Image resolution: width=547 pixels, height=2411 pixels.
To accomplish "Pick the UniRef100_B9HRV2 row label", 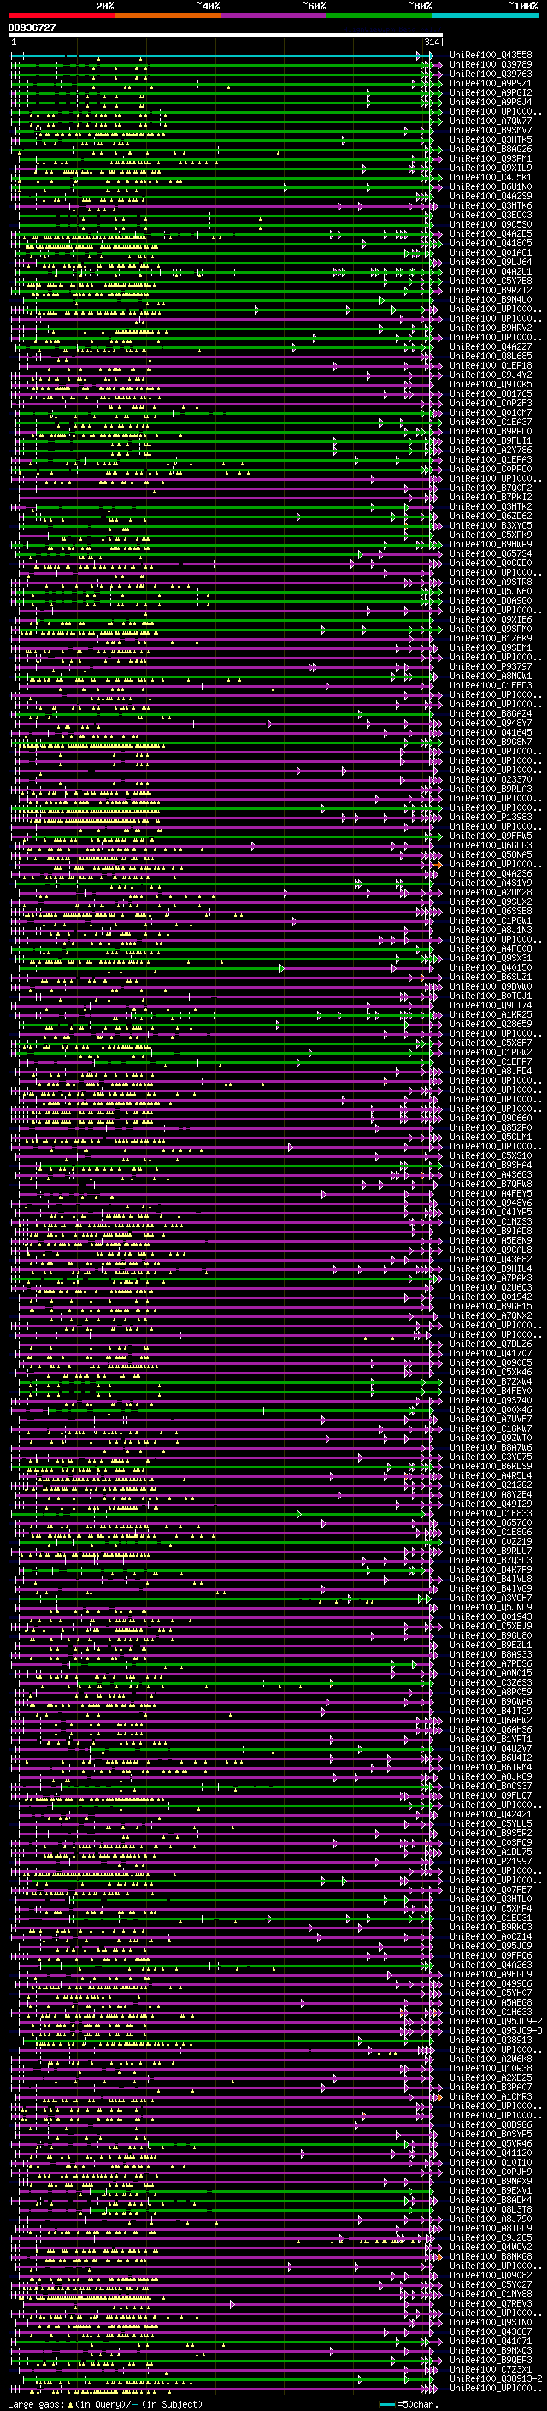I will point(491,328).
